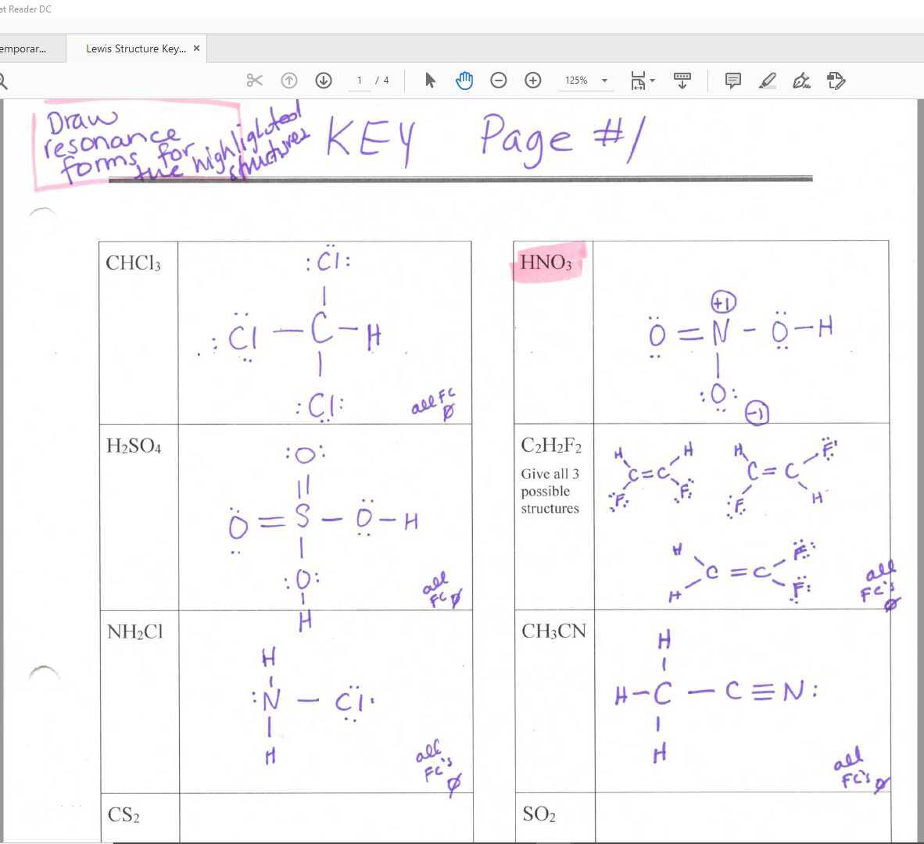924x844 pixels.
Task: Activate the Hand tool
Action: coord(464,80)
